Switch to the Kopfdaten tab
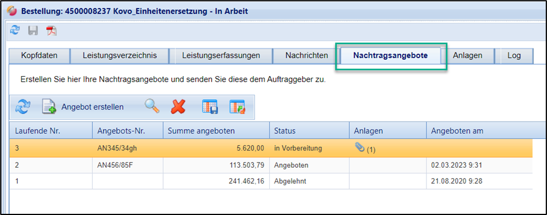The height and width of the screenshot is (215, 547). [x=39, y=55]
